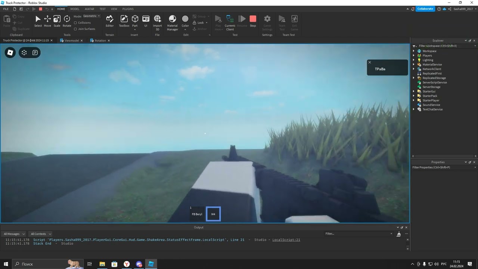Open the Terrain Editor
This screenshot has height=269, width=478.
click(109, 21)
